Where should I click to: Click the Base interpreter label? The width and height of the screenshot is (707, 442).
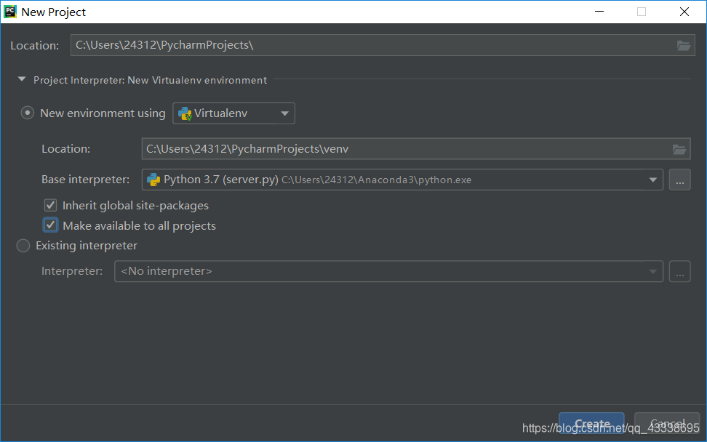pyautogui.click(x=86, y=180)
